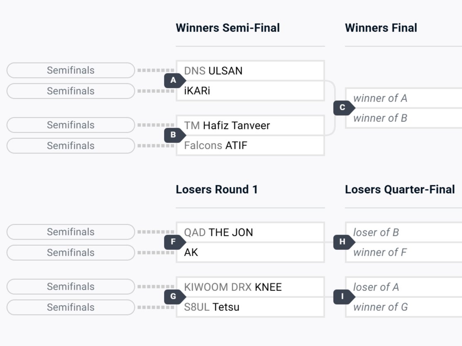This screenshot has width=462, height=346.
Task: Open match A badge icon
Action: point(175,80)
